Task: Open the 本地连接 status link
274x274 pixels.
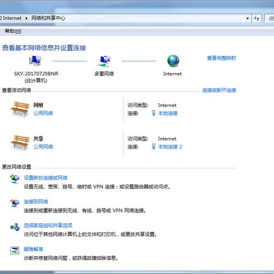Action: (168, 113)
